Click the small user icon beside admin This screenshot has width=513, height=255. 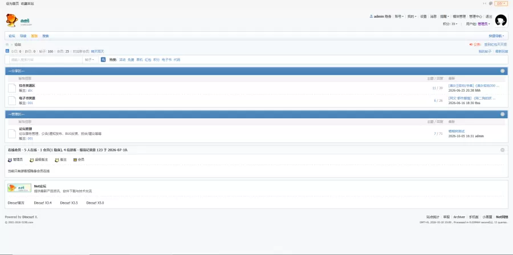click(x=371, y=16)
